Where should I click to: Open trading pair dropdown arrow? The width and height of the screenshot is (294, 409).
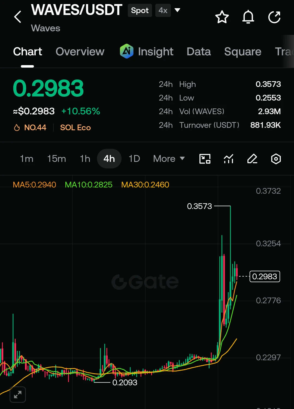click(x=177, y=10)
